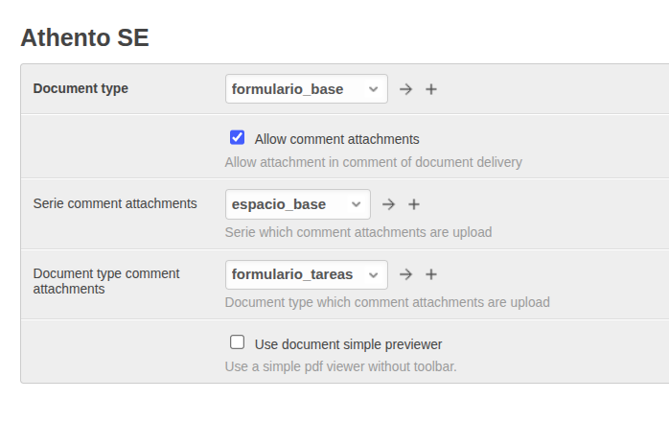Screen dimensions: 669x423
Task: Click the arrow icon beside formulario_base
Action: click(x=406, y=89)
